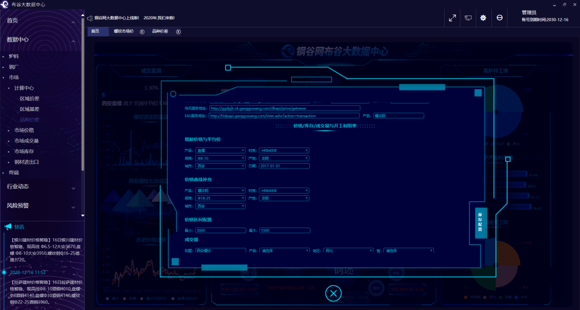Click the sidebar scrollbar down arrow
This screenshot has width=580, height=310.
pos(83,216)
